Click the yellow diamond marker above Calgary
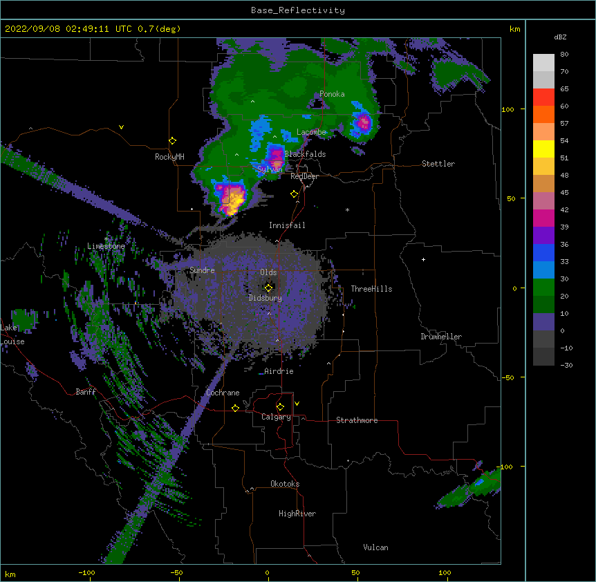 (x=280, y=407)
